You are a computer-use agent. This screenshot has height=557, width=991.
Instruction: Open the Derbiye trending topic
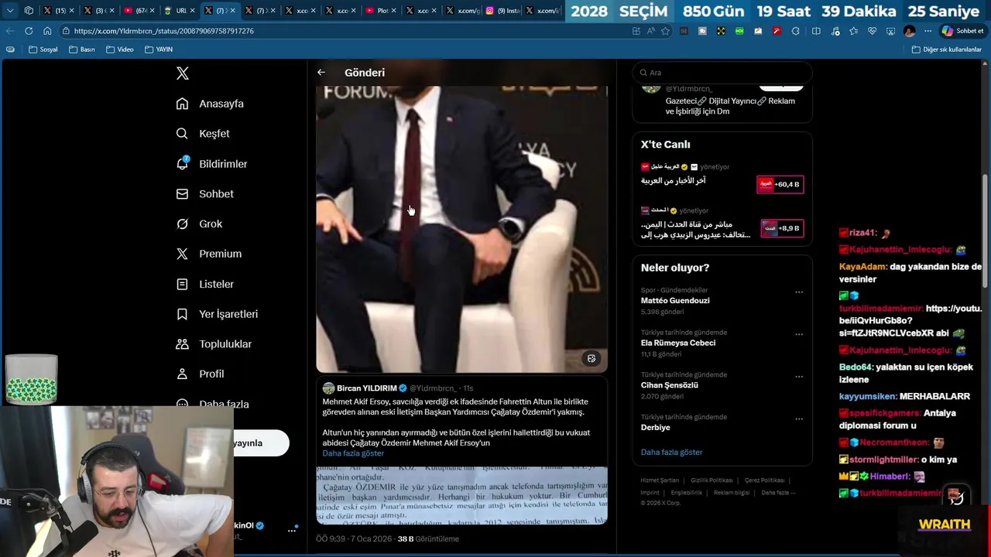656,427
